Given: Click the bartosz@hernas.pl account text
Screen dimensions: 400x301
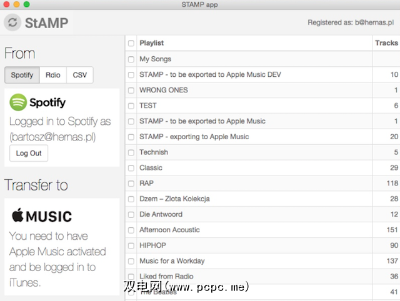Looking at the screenshot, I should [x=52, y=137].
